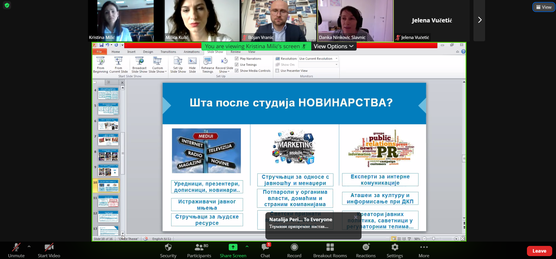Toggle Use Timings checkbox

237,65
